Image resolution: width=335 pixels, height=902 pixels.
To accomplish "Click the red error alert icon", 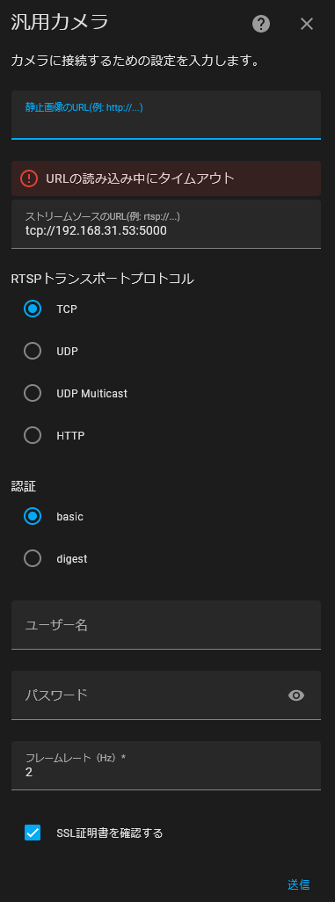I will pyautogui.click(x=29, y=178).
